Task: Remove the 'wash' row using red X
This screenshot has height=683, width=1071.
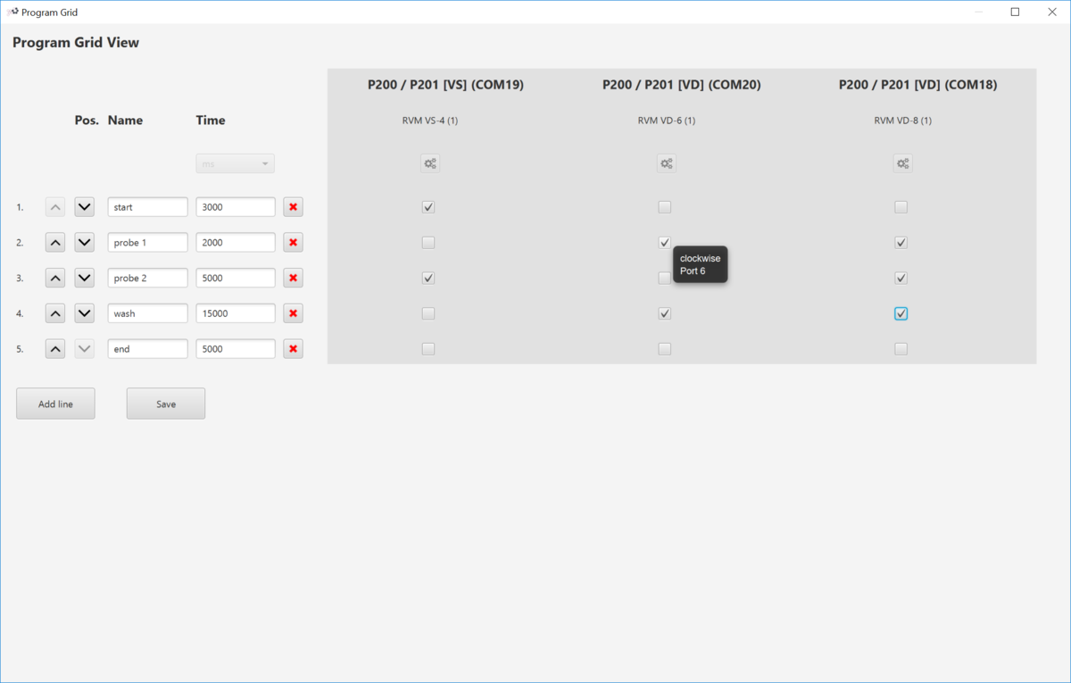Action: 293,313
